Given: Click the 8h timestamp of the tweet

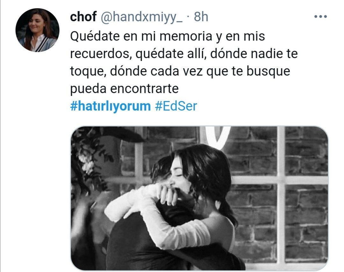Looking at the screenshot, I should [201, 17].
